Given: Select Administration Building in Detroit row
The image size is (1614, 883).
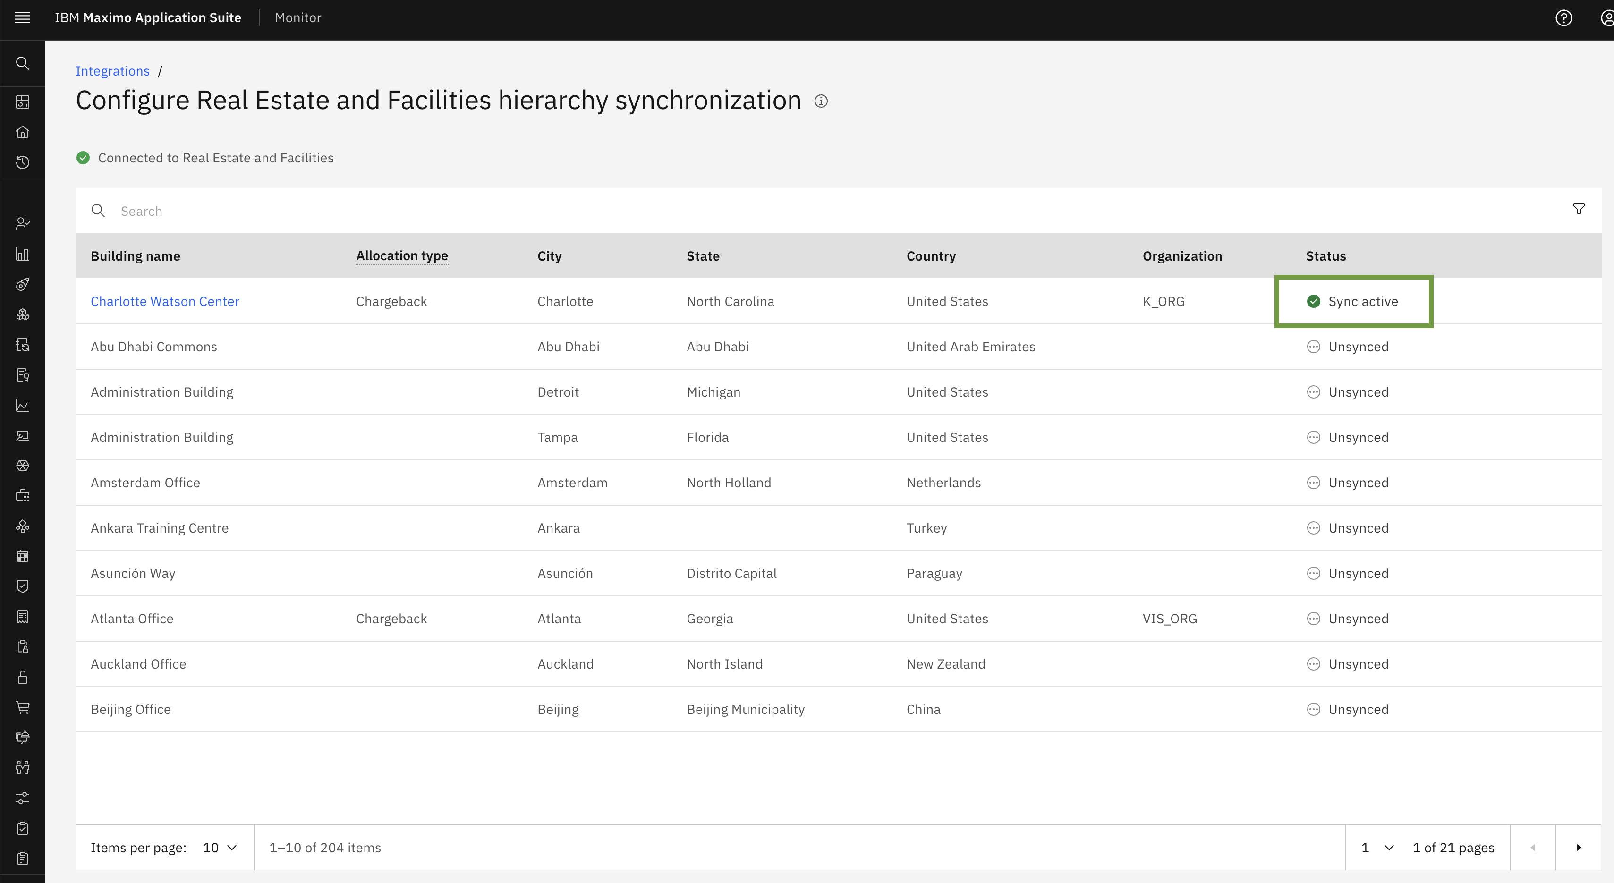Looking at the screenshot, I should (161, 391).
